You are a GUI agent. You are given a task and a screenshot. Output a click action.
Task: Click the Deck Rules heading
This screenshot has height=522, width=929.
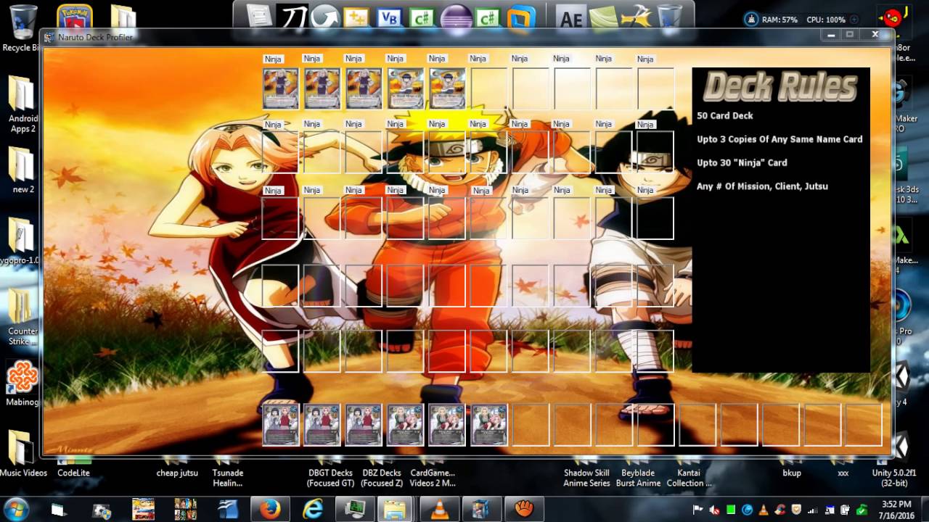(x=780, y=88)
